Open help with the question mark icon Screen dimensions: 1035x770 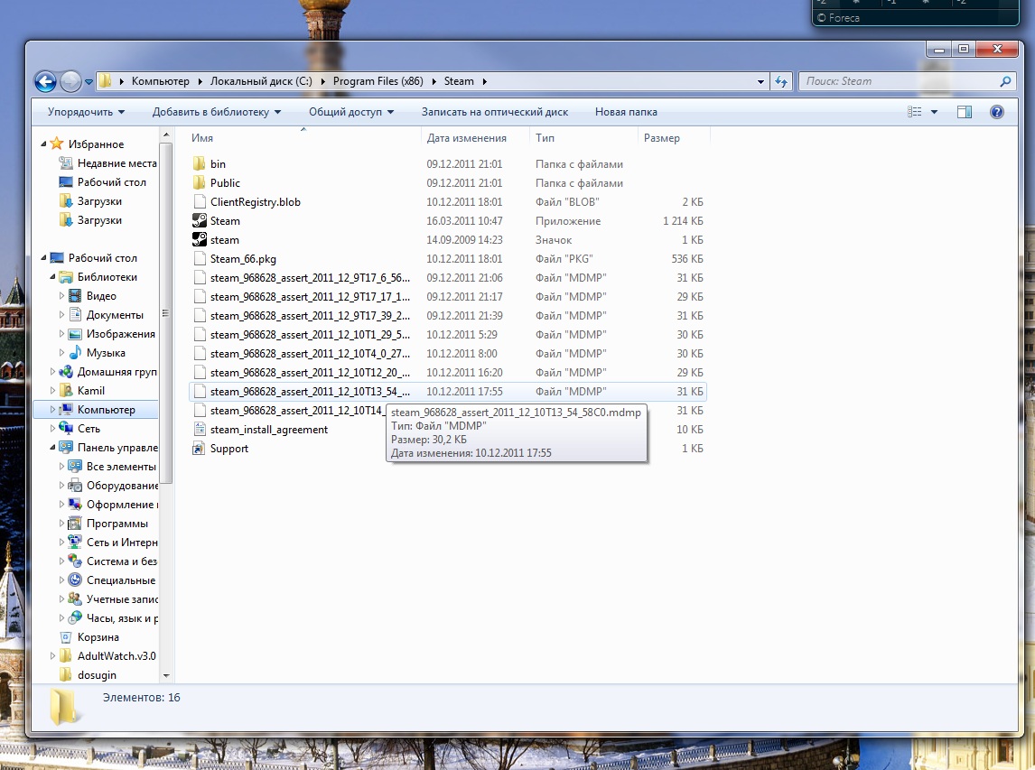(x=997, y=112)
